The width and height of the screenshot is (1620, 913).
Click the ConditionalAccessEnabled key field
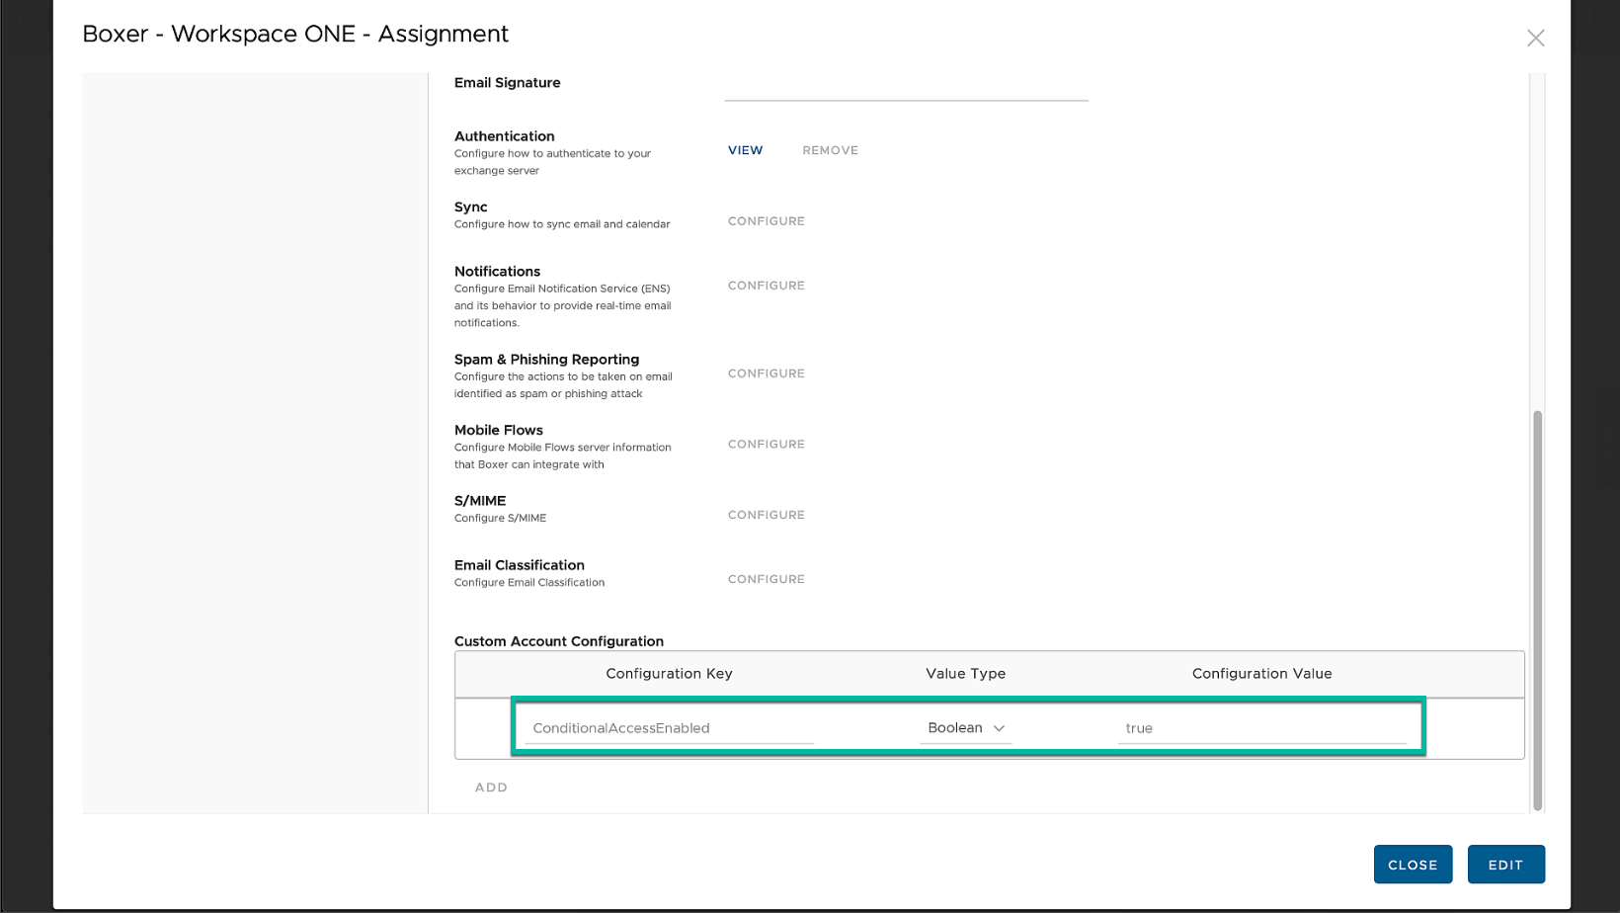click(669, 728)
